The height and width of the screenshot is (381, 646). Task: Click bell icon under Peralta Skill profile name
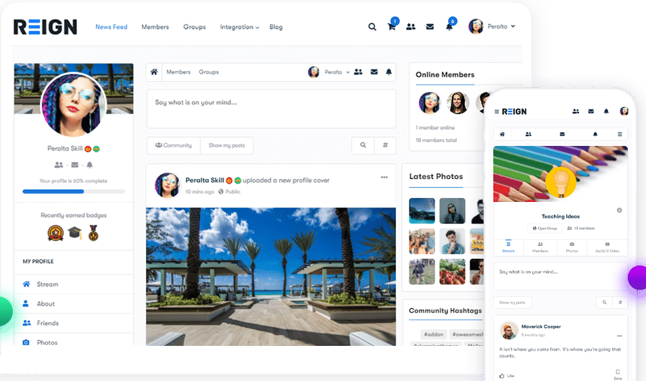(89, 165)
